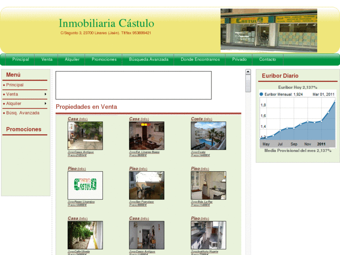The image size is (340, 255).
Task: Open the Principal tab in green navigation bar
Action: [21, 59]
